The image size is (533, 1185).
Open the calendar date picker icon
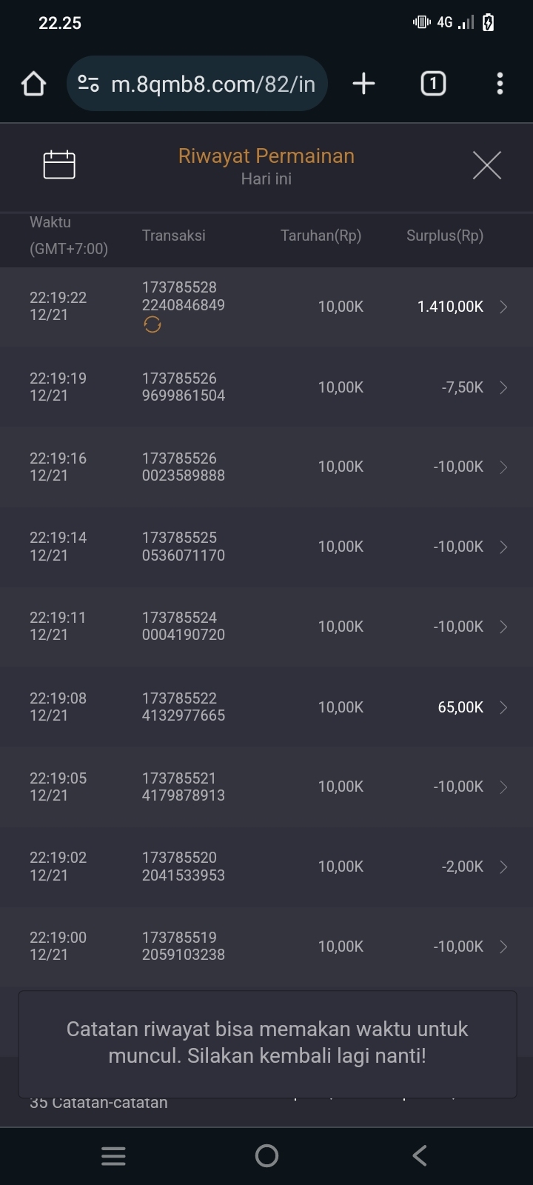[x=59, y=164]
